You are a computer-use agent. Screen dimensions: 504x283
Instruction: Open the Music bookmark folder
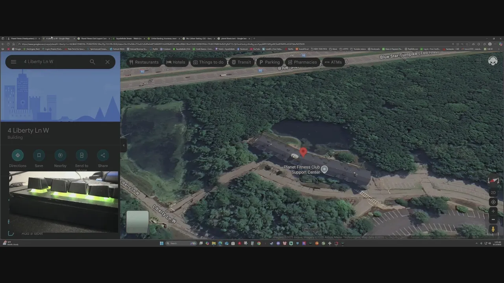click(x=334, y=49)
